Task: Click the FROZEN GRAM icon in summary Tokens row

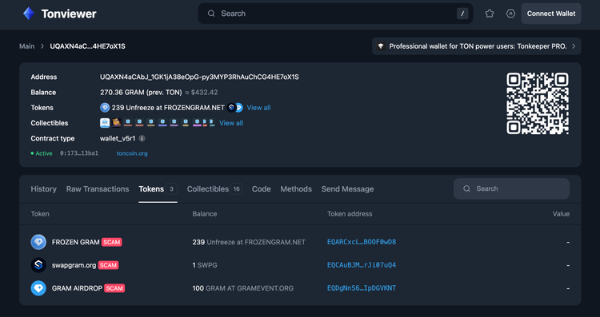Action: (x=105, y=108)
